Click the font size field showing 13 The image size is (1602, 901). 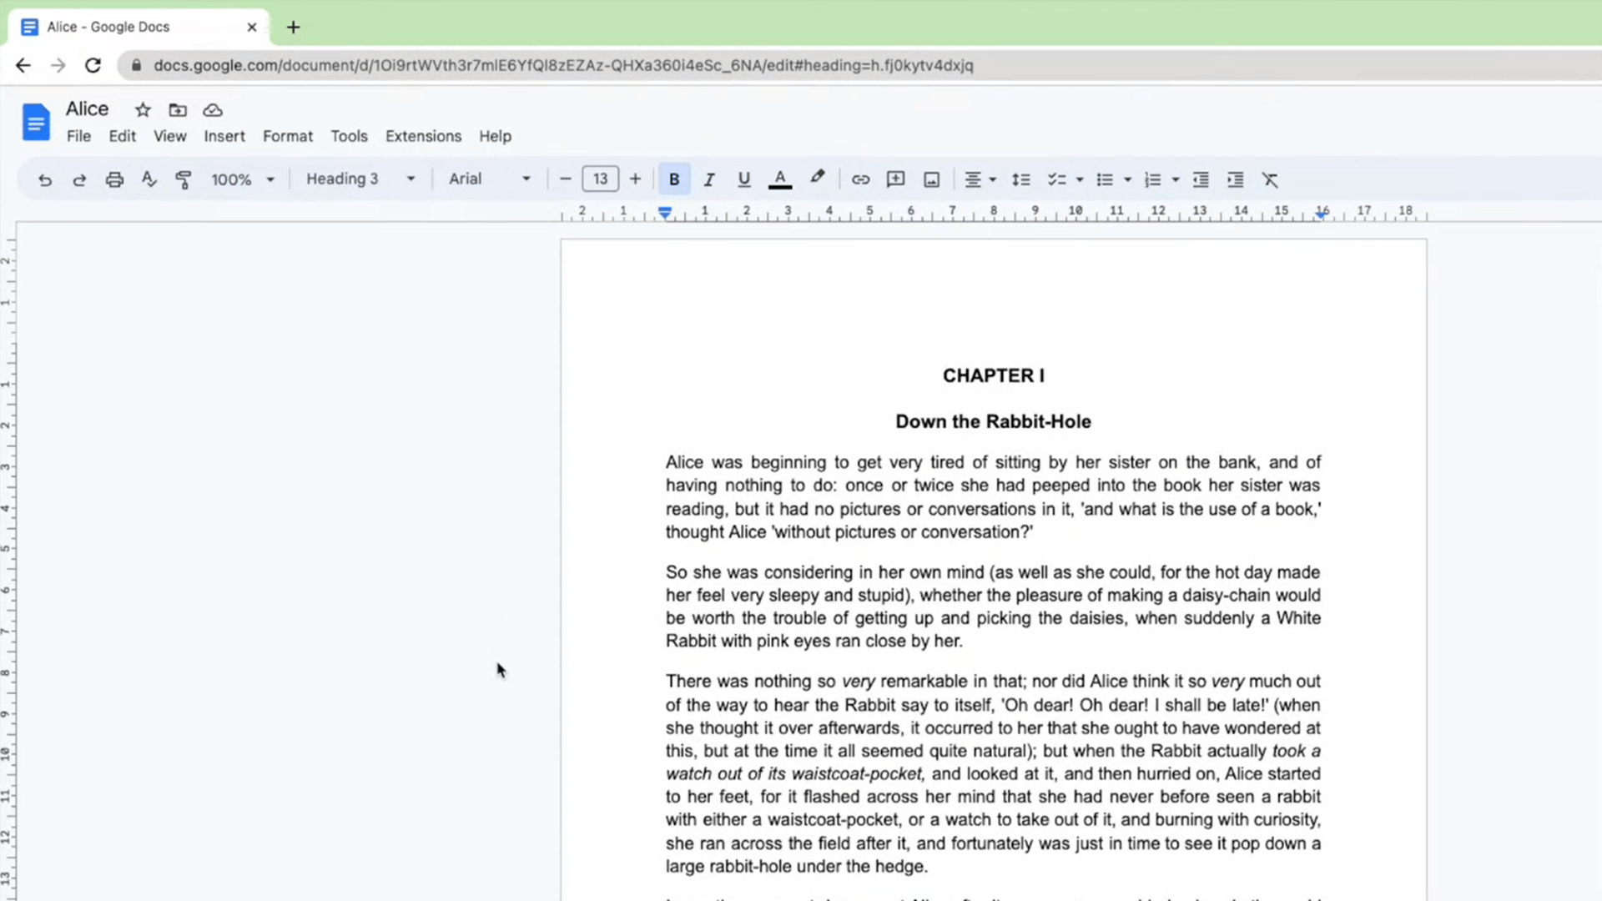point(600,179)
